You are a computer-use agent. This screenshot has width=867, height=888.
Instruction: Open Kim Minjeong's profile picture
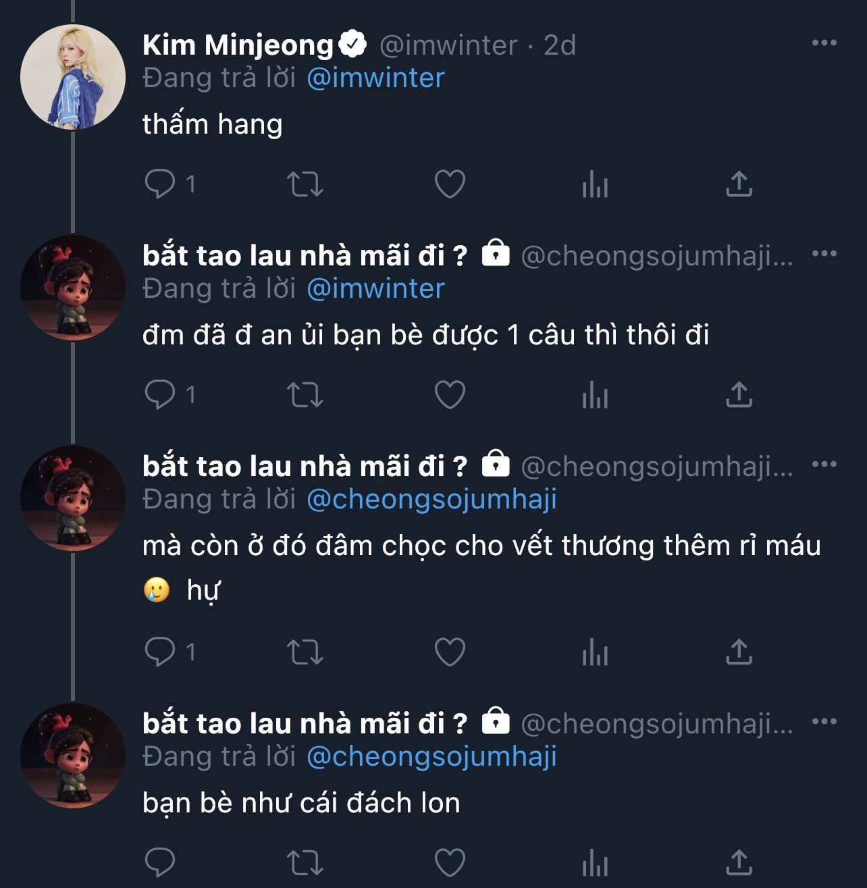(x=73, y=77)
